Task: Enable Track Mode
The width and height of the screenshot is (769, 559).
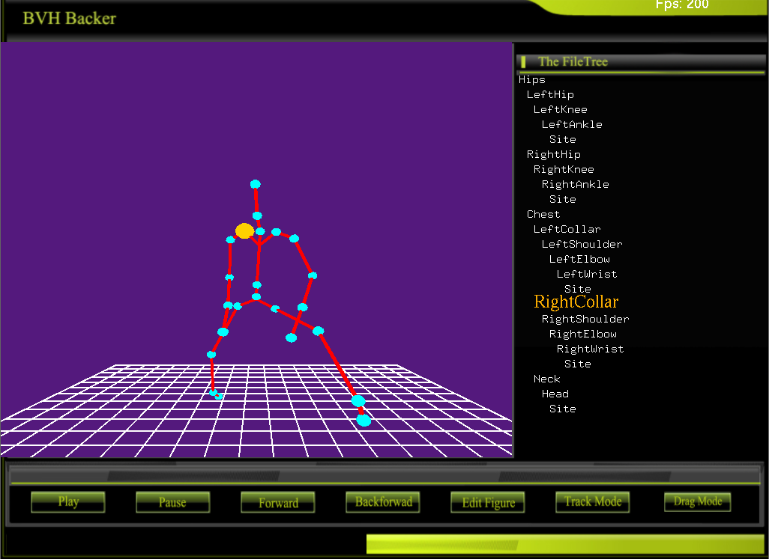Action: 592,502
